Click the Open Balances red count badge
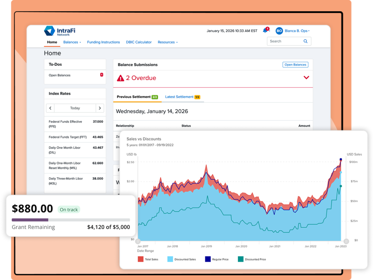 click(x=102, y=75)
